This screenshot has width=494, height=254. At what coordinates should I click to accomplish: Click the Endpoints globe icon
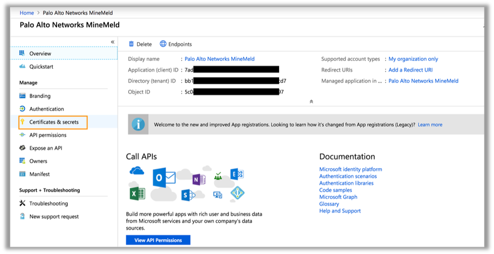pyautogui.click(x=163, y=44)
